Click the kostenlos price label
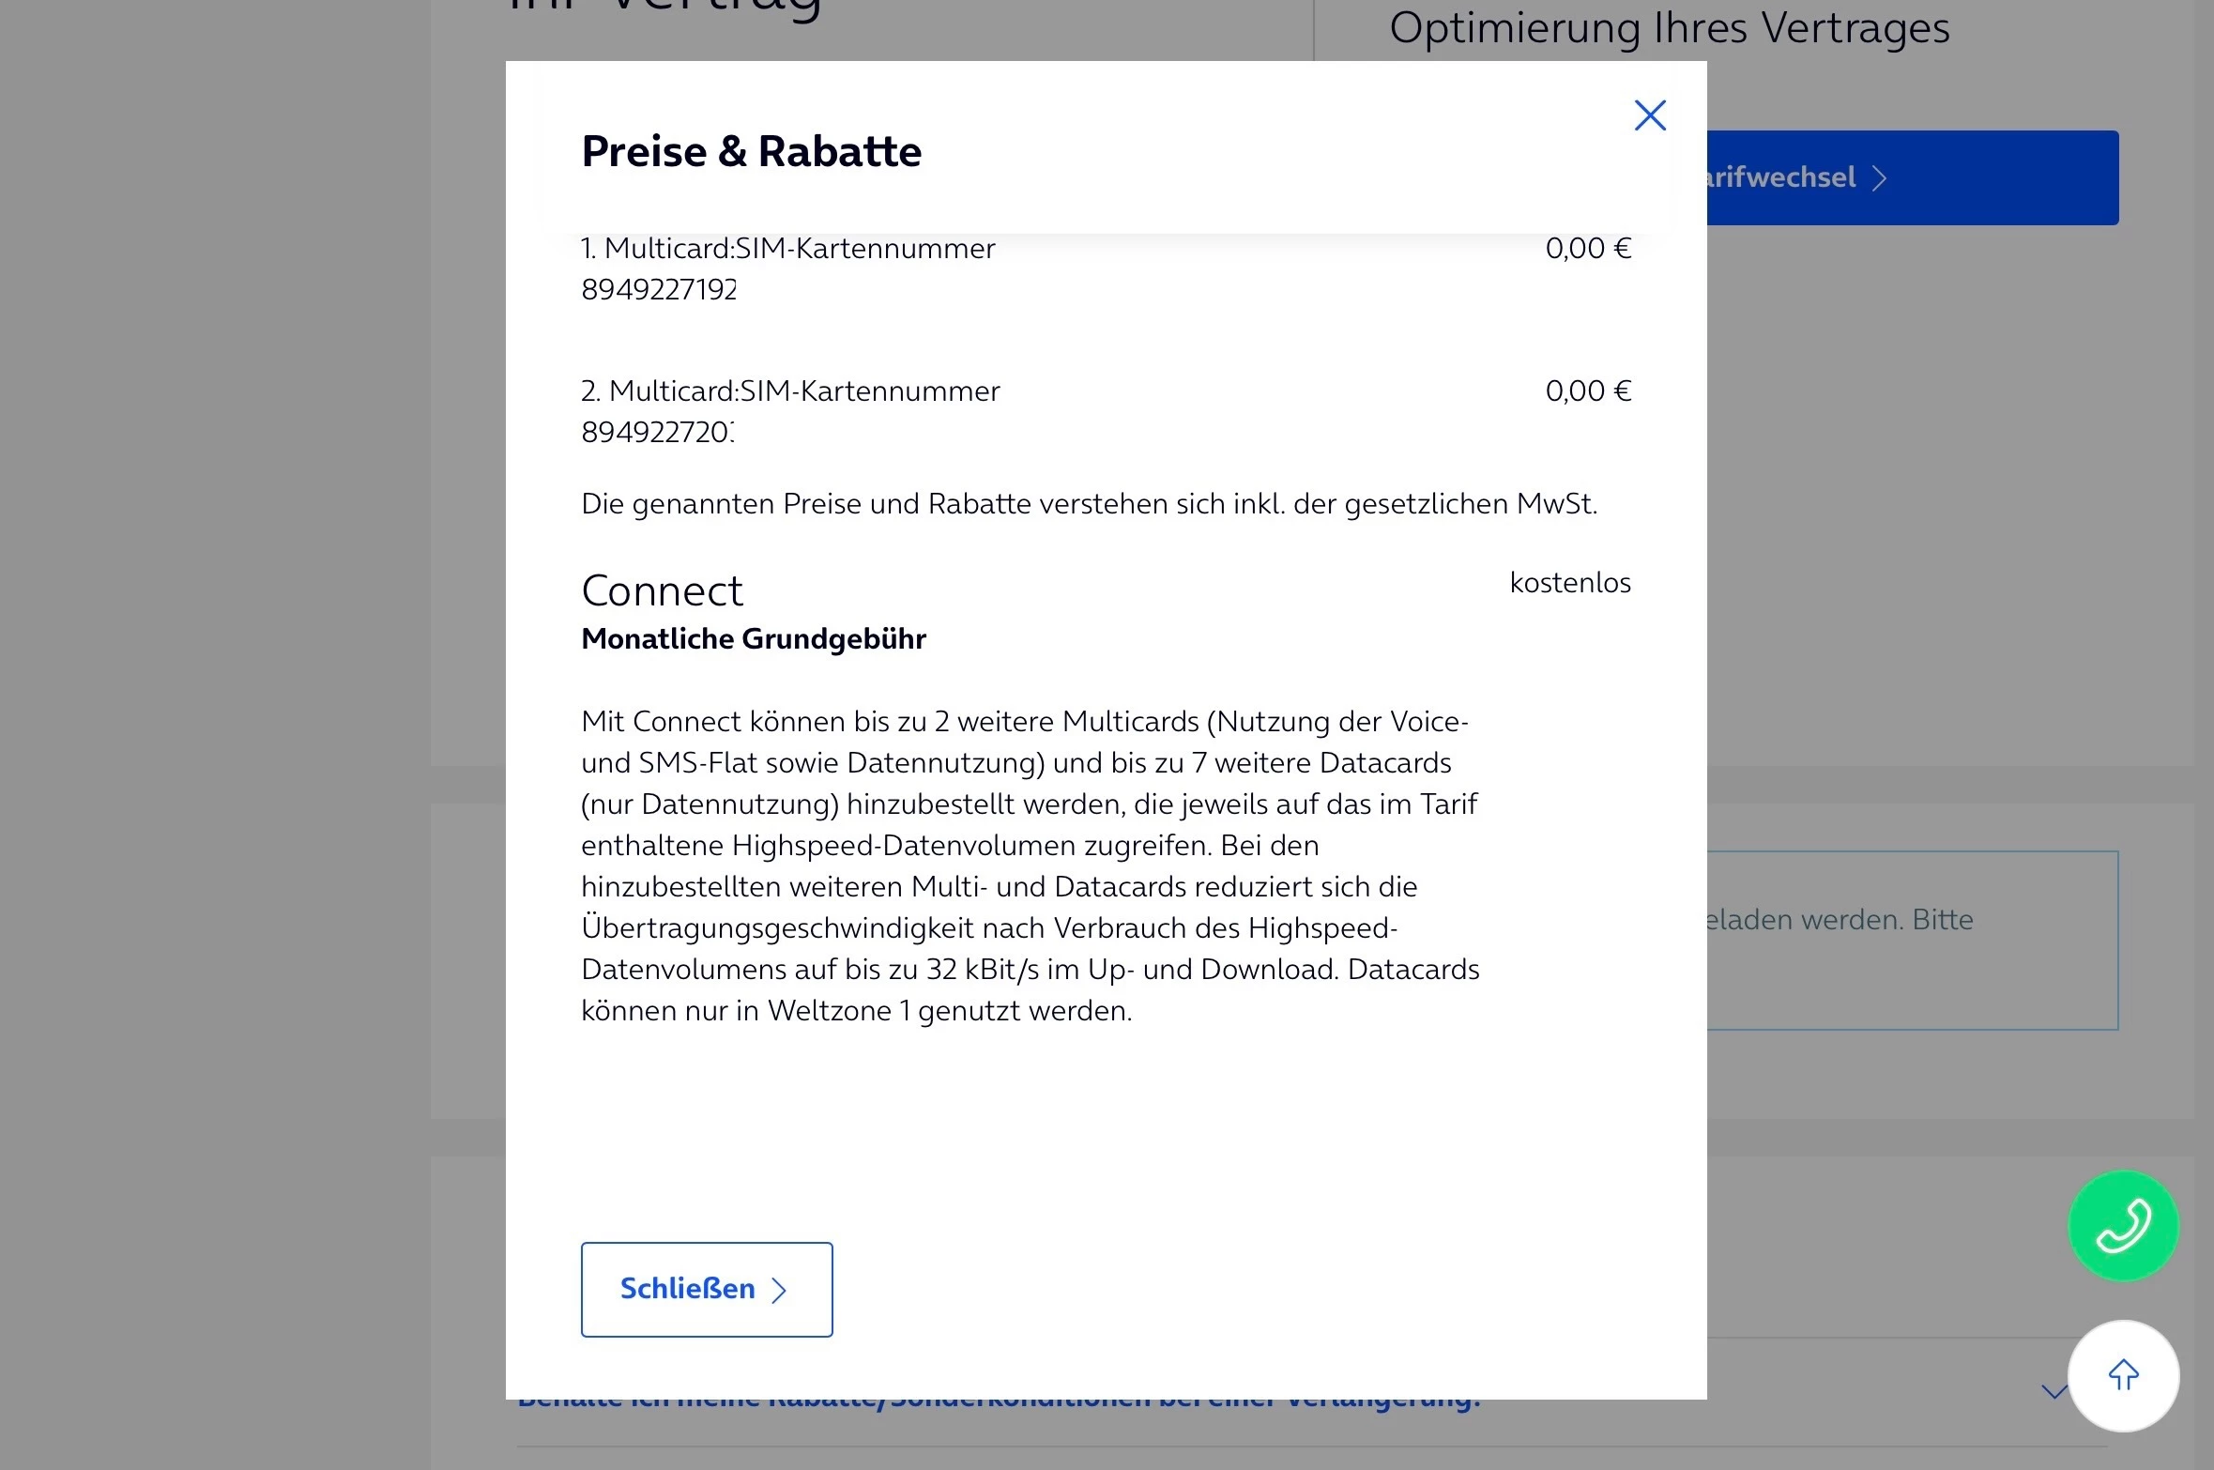This screenshot has height=1470, width=2214. tap(1570, 582)
